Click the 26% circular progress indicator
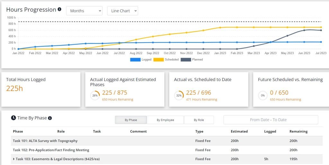The height and width of the screenshot is (165, 329). (x=95, y=95)
